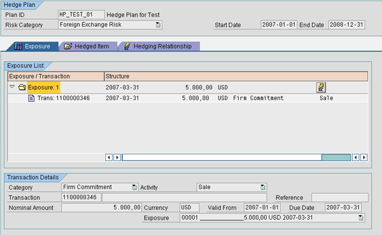
Task: Click the '5.000,00' amount in Exposure: 1 row
Action: pos(199,87)
